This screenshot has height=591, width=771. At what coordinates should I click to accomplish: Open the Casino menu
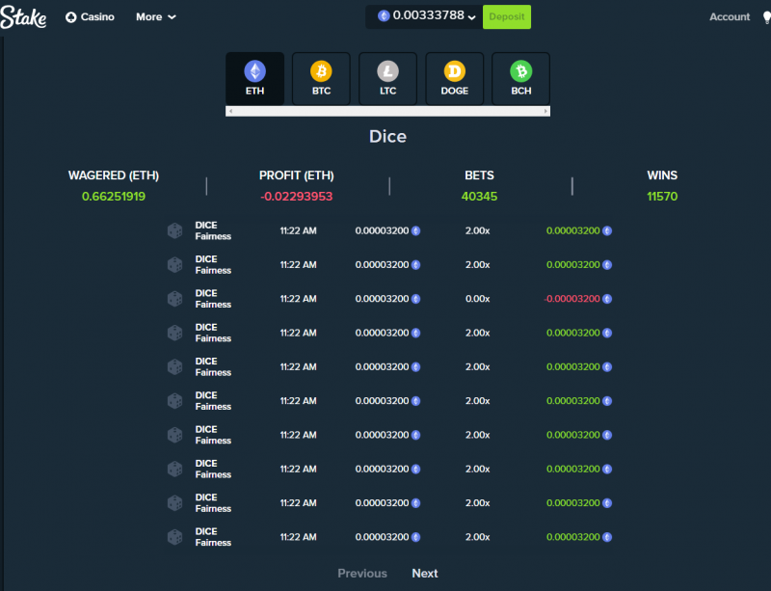(x=90, y=17)
